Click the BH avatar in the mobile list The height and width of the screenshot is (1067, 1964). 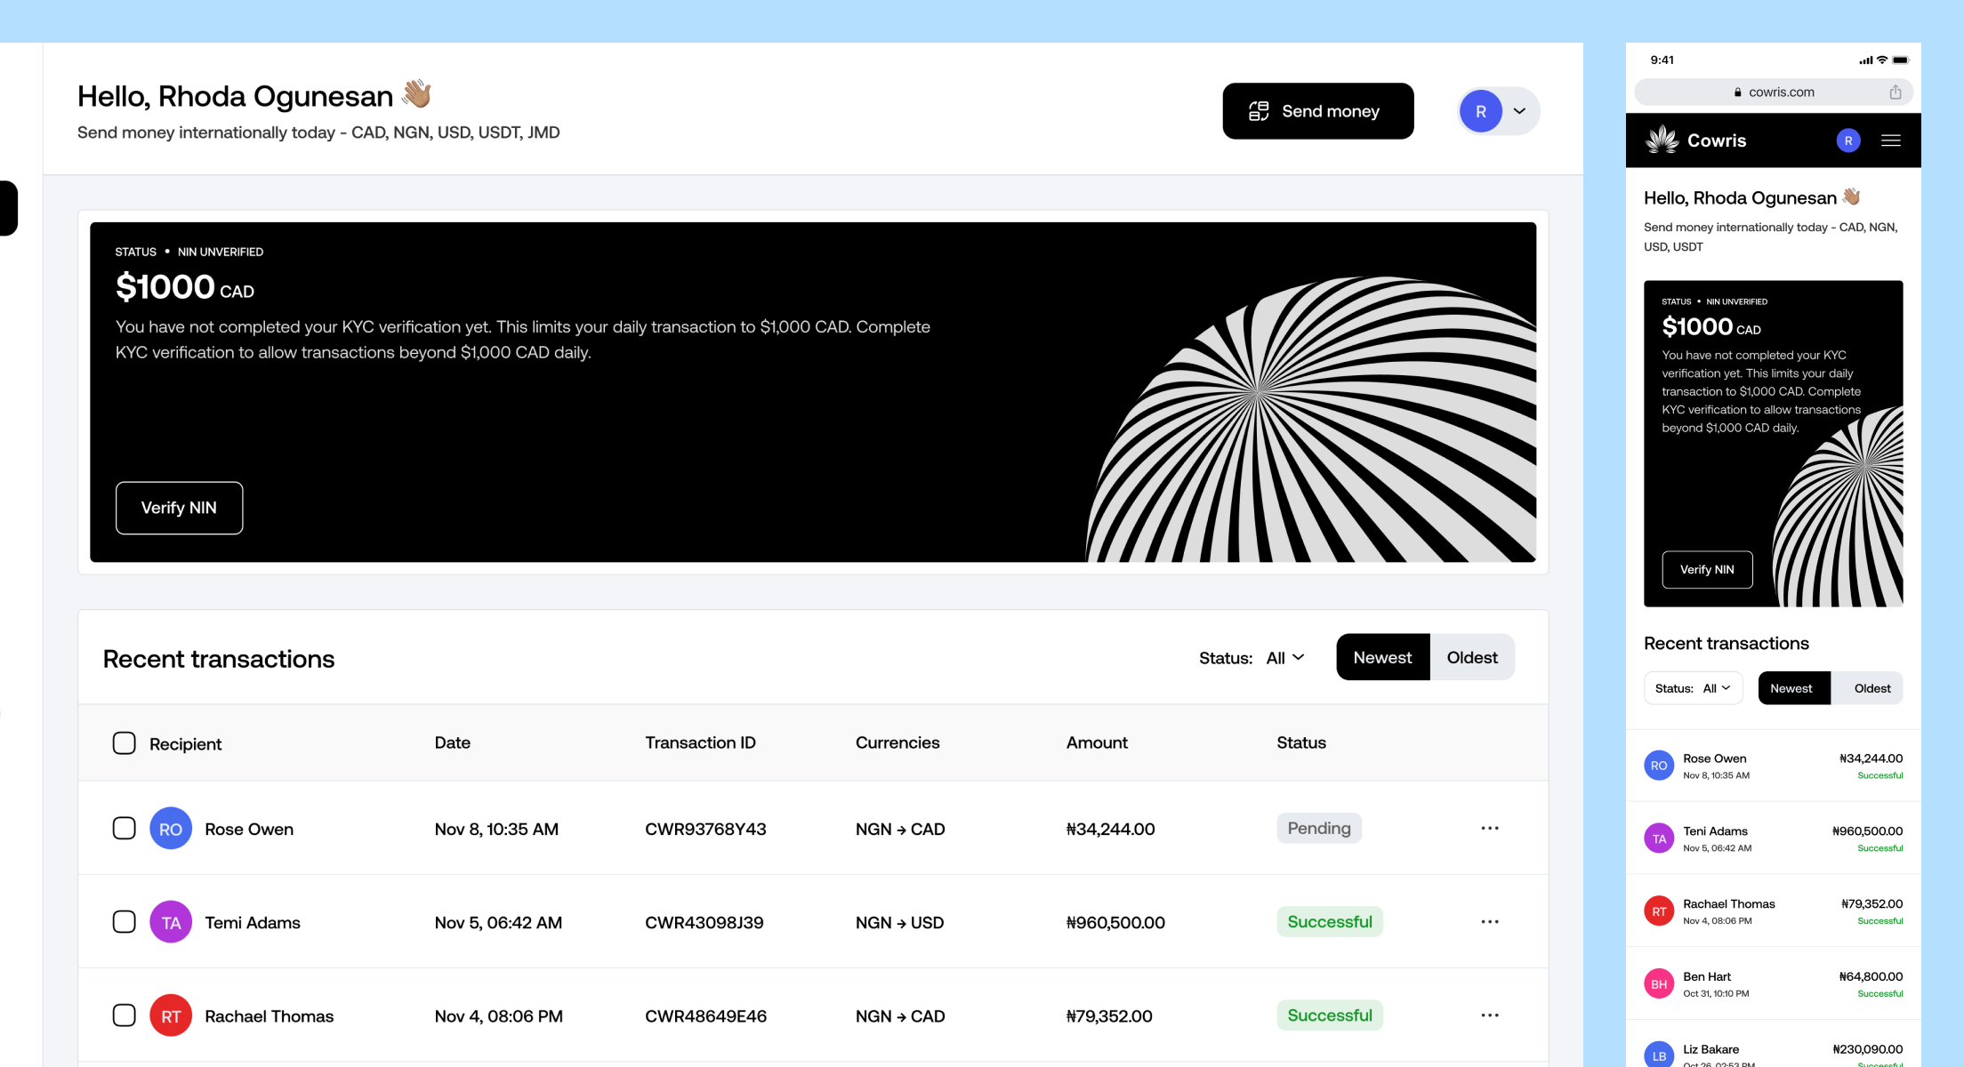click(x=1659, y=984)
